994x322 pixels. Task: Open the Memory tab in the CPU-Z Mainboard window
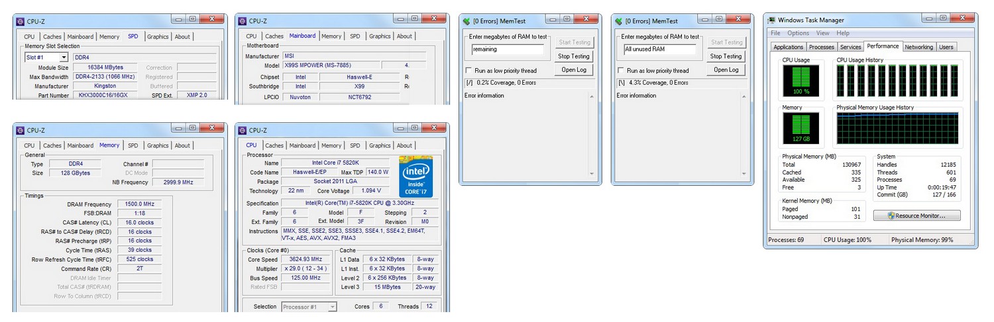click(x=331, y=36)
